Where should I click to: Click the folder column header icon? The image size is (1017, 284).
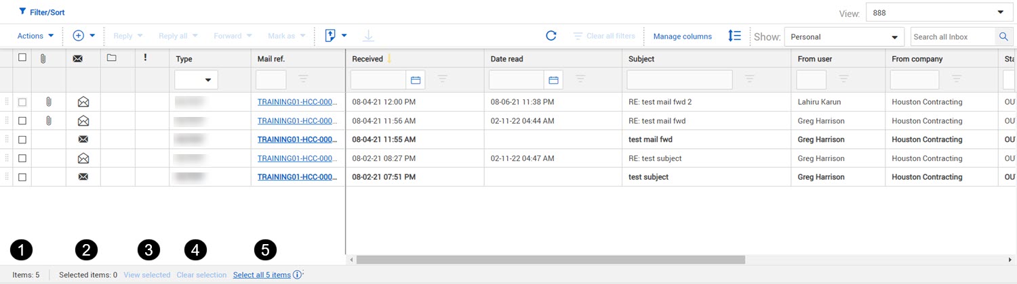coord(112,57)
